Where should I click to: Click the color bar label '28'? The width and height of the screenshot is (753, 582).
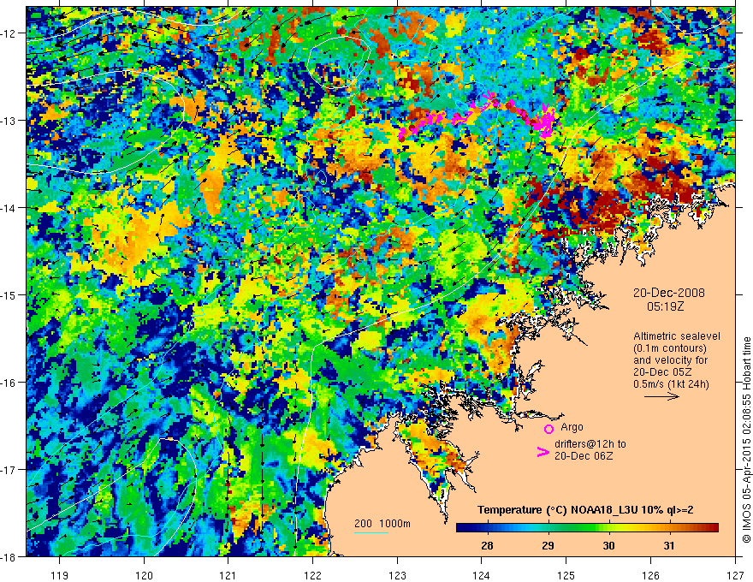tap(487, 545)
